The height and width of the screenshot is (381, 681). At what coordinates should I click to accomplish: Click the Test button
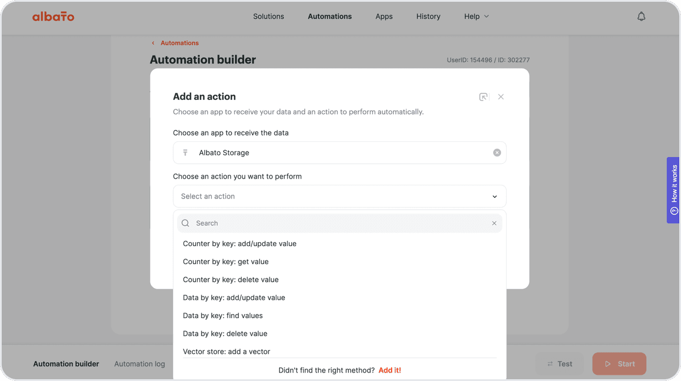tap(560, 364)
